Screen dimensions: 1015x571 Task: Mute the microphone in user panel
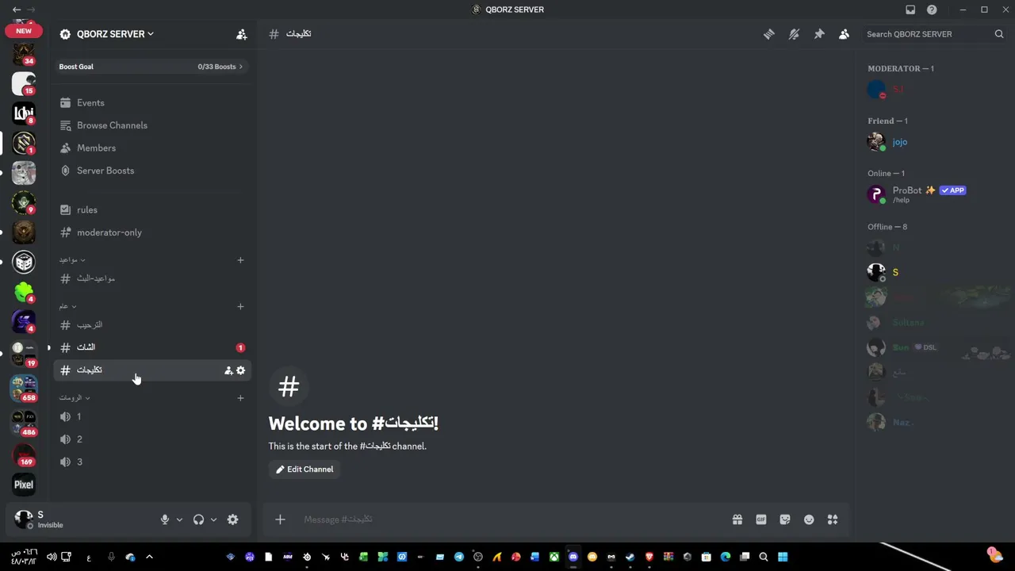click(165, 519)
